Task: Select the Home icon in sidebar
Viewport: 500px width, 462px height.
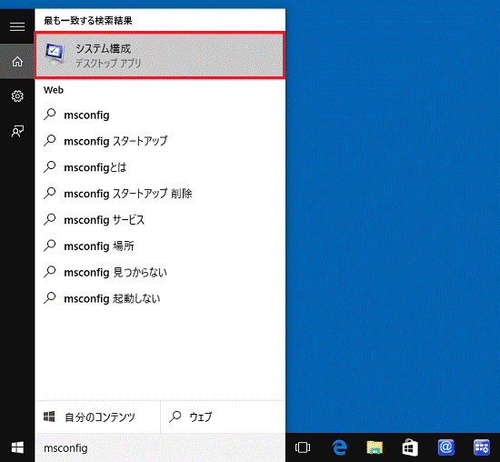Action: (x=17, y=61)
